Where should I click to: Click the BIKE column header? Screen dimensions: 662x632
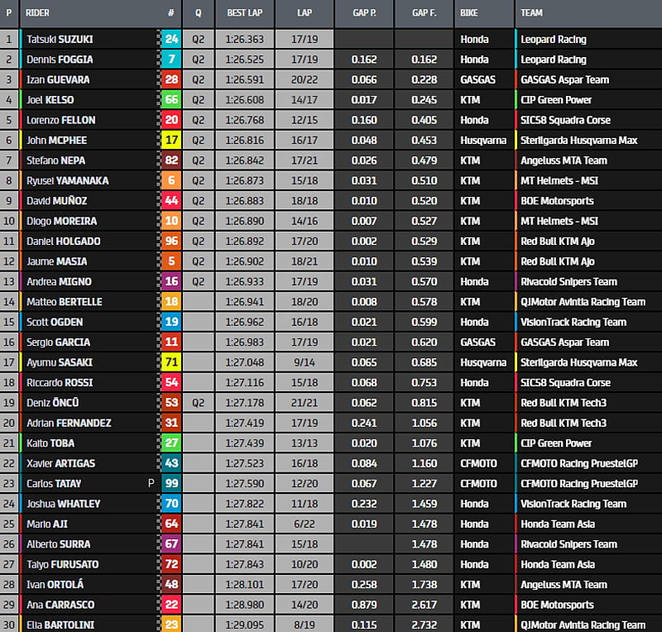tap(471, 13)
